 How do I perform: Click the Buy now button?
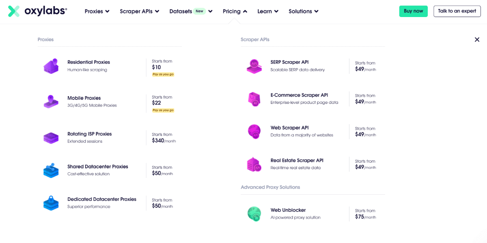pyautogui.click(x=414, y=11)
